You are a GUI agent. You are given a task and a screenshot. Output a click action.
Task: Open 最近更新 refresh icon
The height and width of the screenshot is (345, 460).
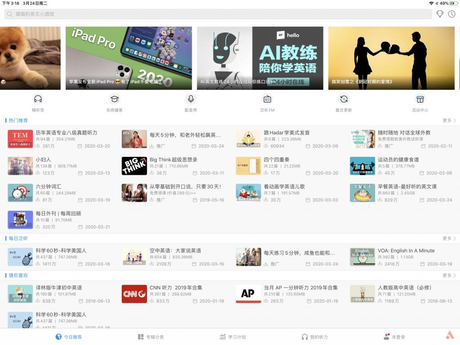coord(344,99)
